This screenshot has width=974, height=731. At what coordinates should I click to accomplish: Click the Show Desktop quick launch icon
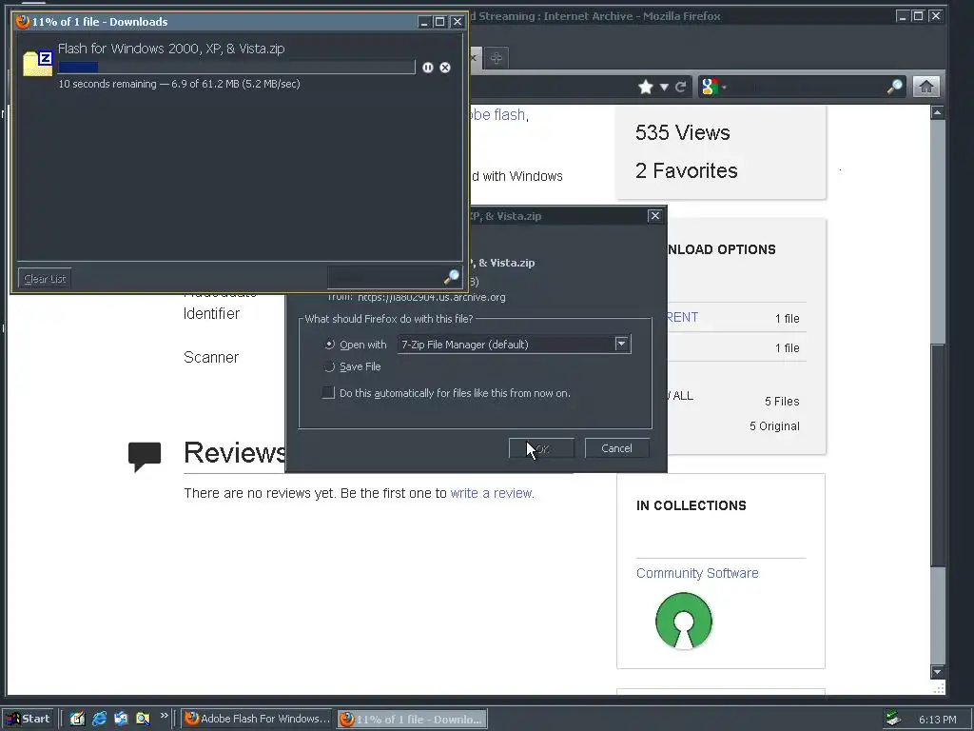pos(78,719)
